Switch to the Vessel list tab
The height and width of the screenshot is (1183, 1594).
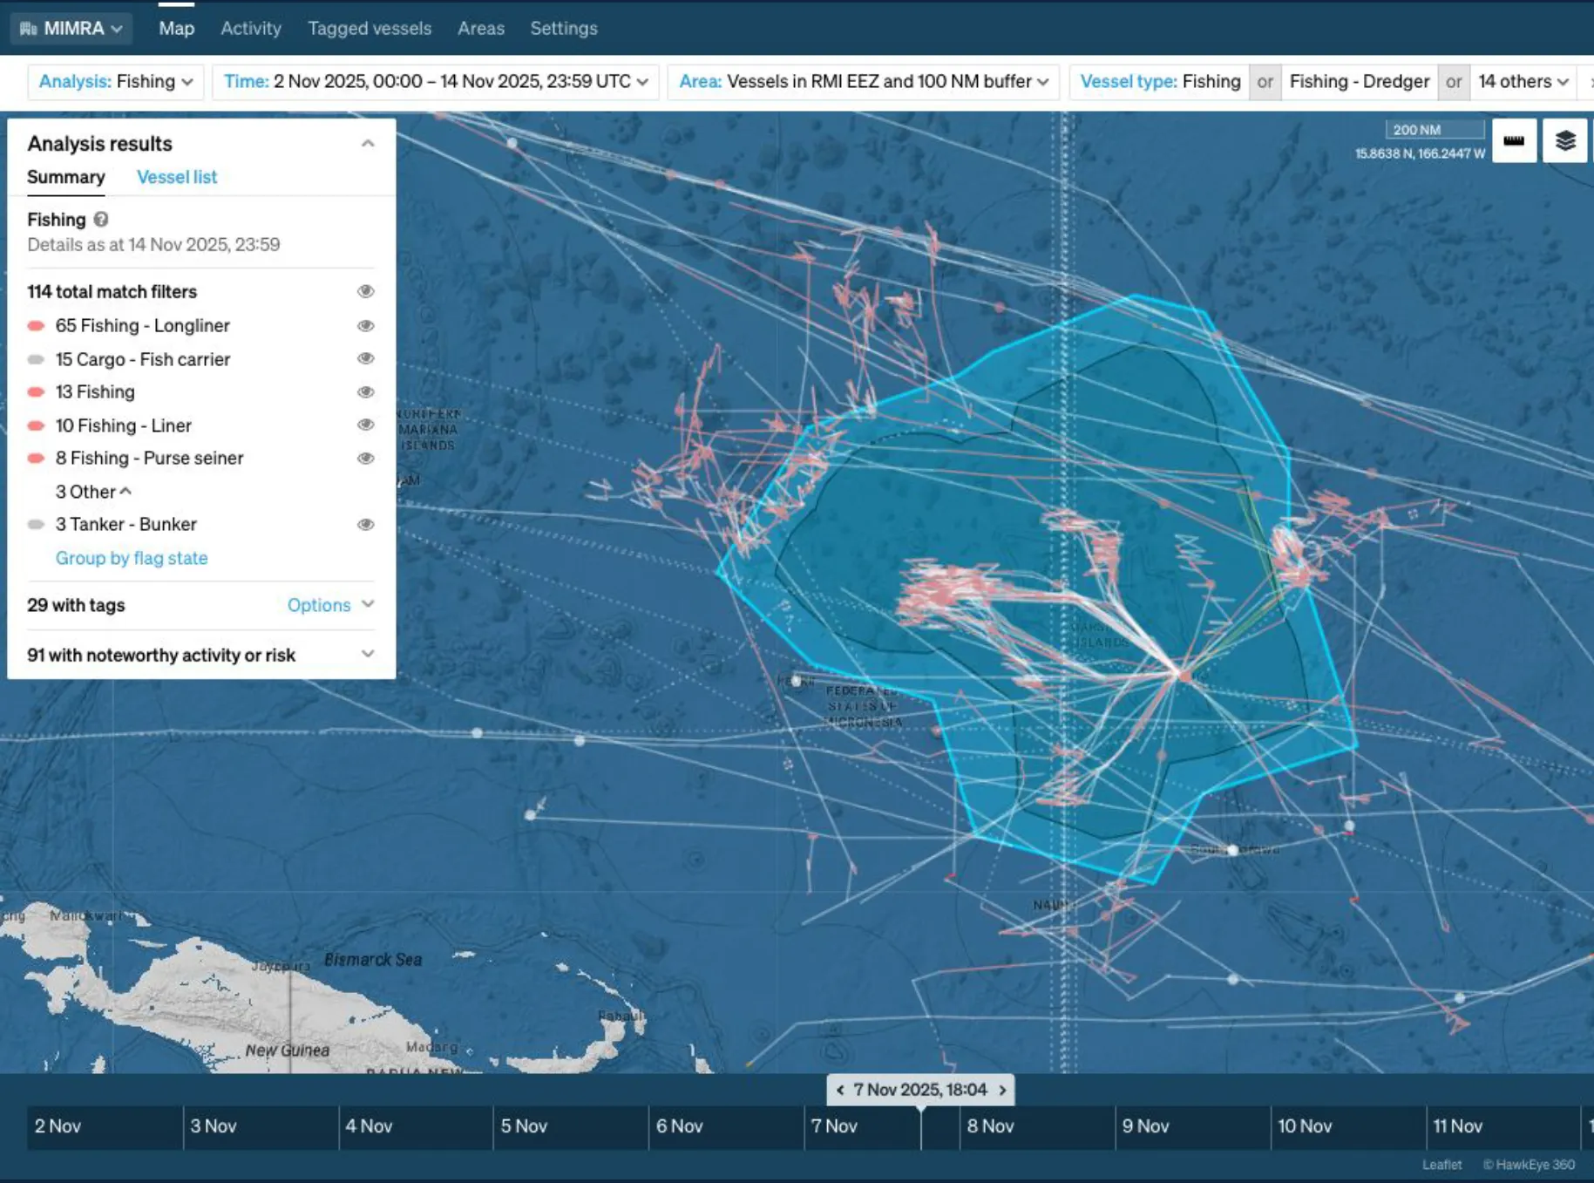coord(176,177)
